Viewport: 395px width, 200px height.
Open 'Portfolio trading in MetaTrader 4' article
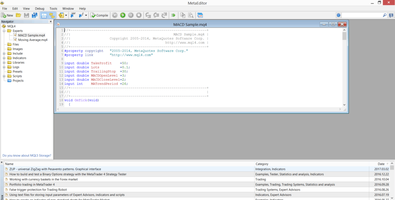(x=197, y=185)
